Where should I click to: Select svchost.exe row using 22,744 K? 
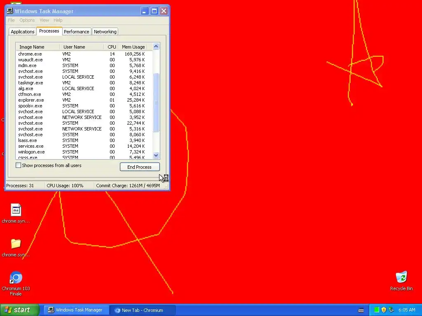tap(84, 123)
